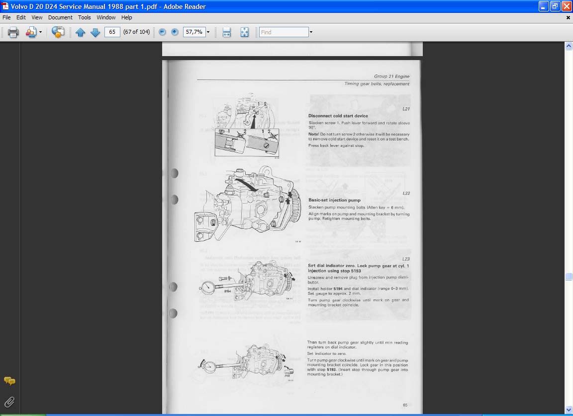Click the page number 65 at page bottom
Screen dimensions: 573x416
[x=405, y=405]
